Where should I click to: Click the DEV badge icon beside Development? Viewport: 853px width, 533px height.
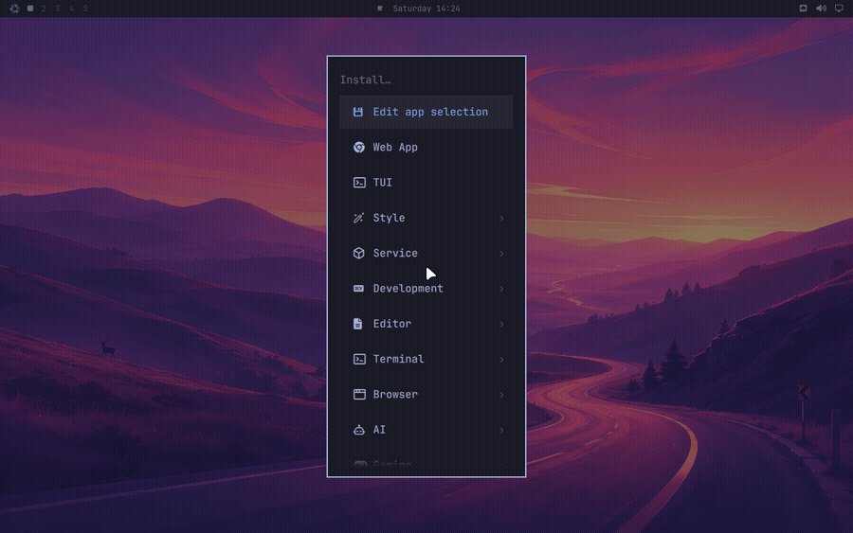pos(358,289)
